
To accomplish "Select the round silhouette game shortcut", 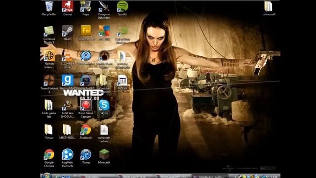I will click(x=104, y=56).
